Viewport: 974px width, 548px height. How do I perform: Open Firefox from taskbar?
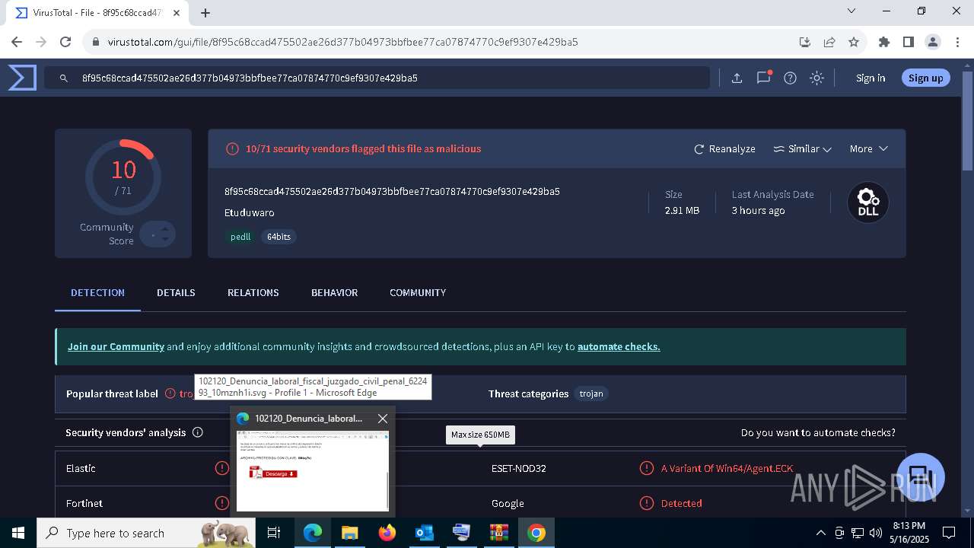pyautogui.click(x=387, y=533)
